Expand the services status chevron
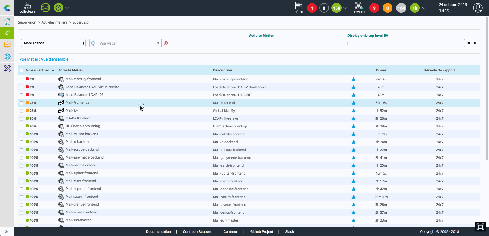 [424, 8]
